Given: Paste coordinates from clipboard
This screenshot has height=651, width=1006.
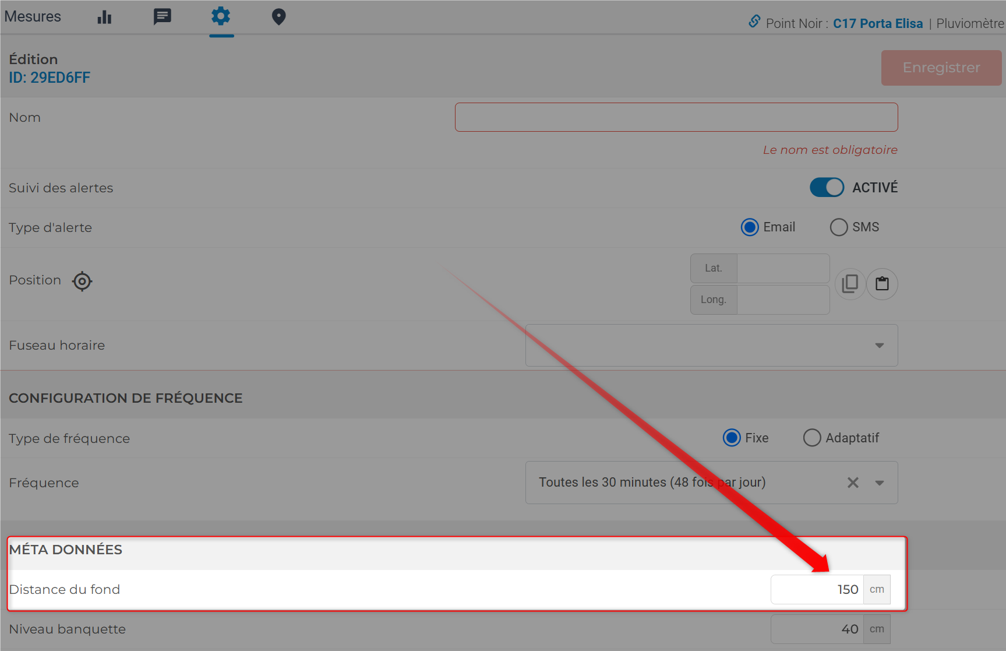Looking at the screenshot, I should pos(882,284).
